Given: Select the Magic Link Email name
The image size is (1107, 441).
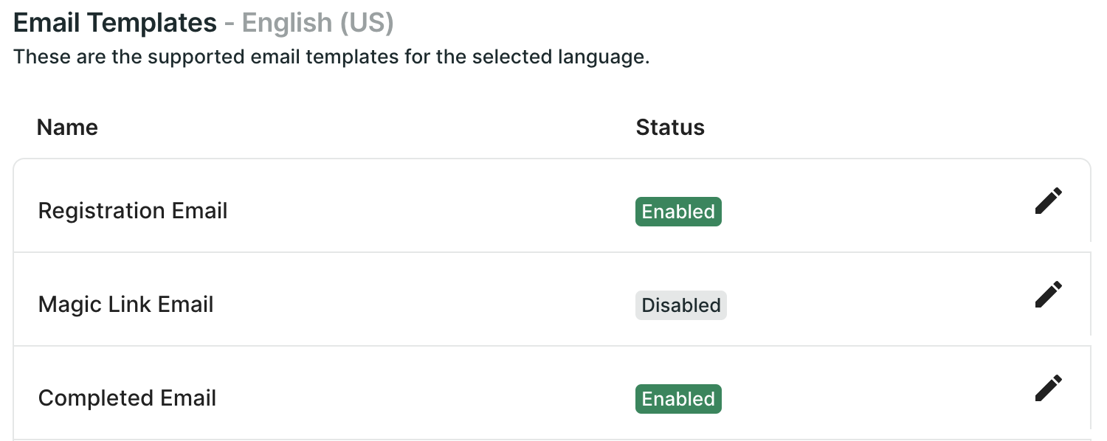Looking at the screenshot, I should [x=125, y=305].
